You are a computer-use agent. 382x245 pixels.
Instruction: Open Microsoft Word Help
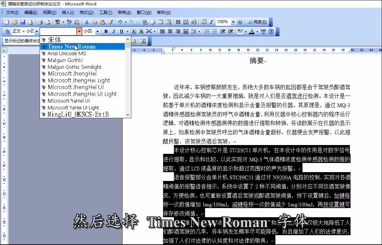click(x=240, y=22)
